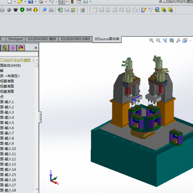
Task: Open the dropdown arrow beside Save
Action: click(x=35, y=1)
